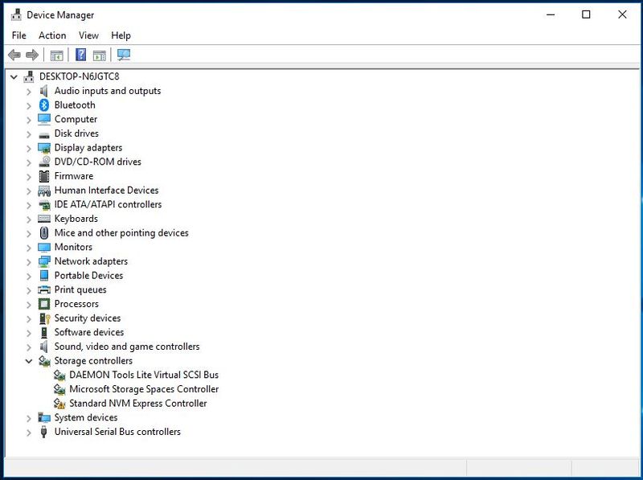The height and width of the screenshot is (480, 643).
Task: Click the Disk drives icon
Action: tap(44, 134)
